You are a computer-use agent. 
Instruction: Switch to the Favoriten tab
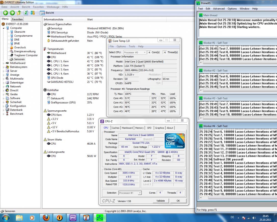tap(18, 19)
